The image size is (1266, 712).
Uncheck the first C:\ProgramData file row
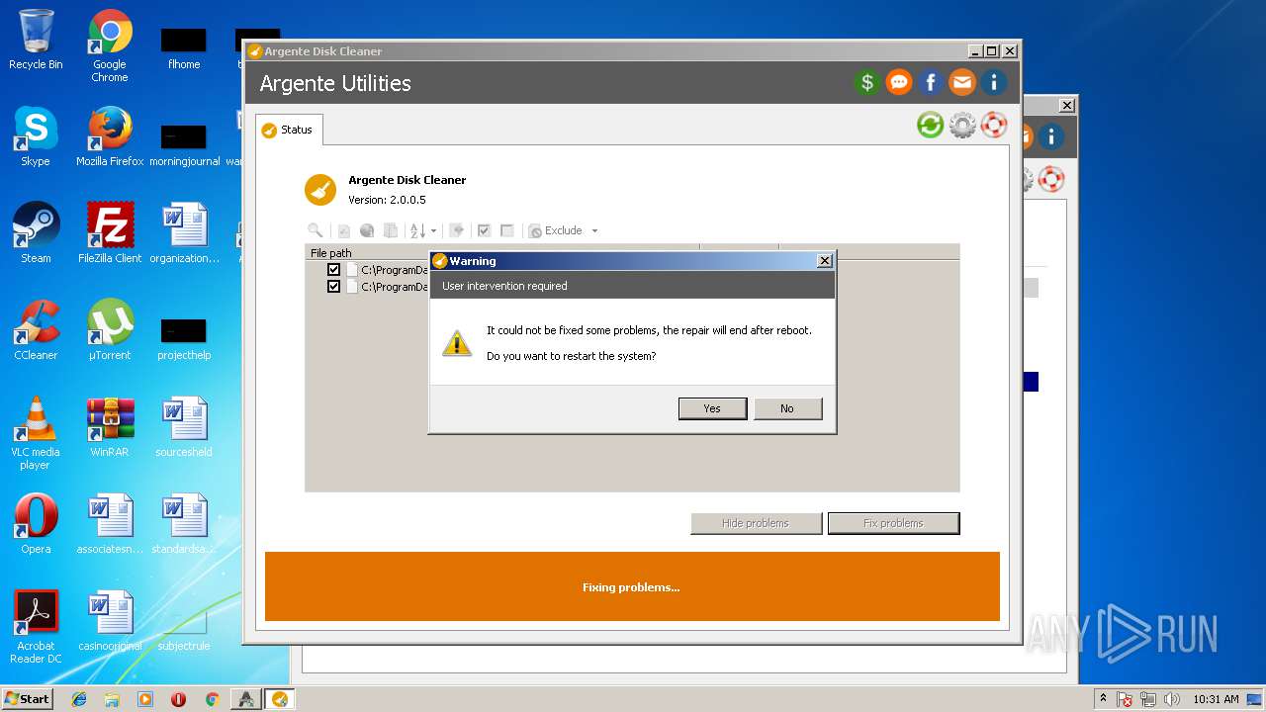click(333, 270)
